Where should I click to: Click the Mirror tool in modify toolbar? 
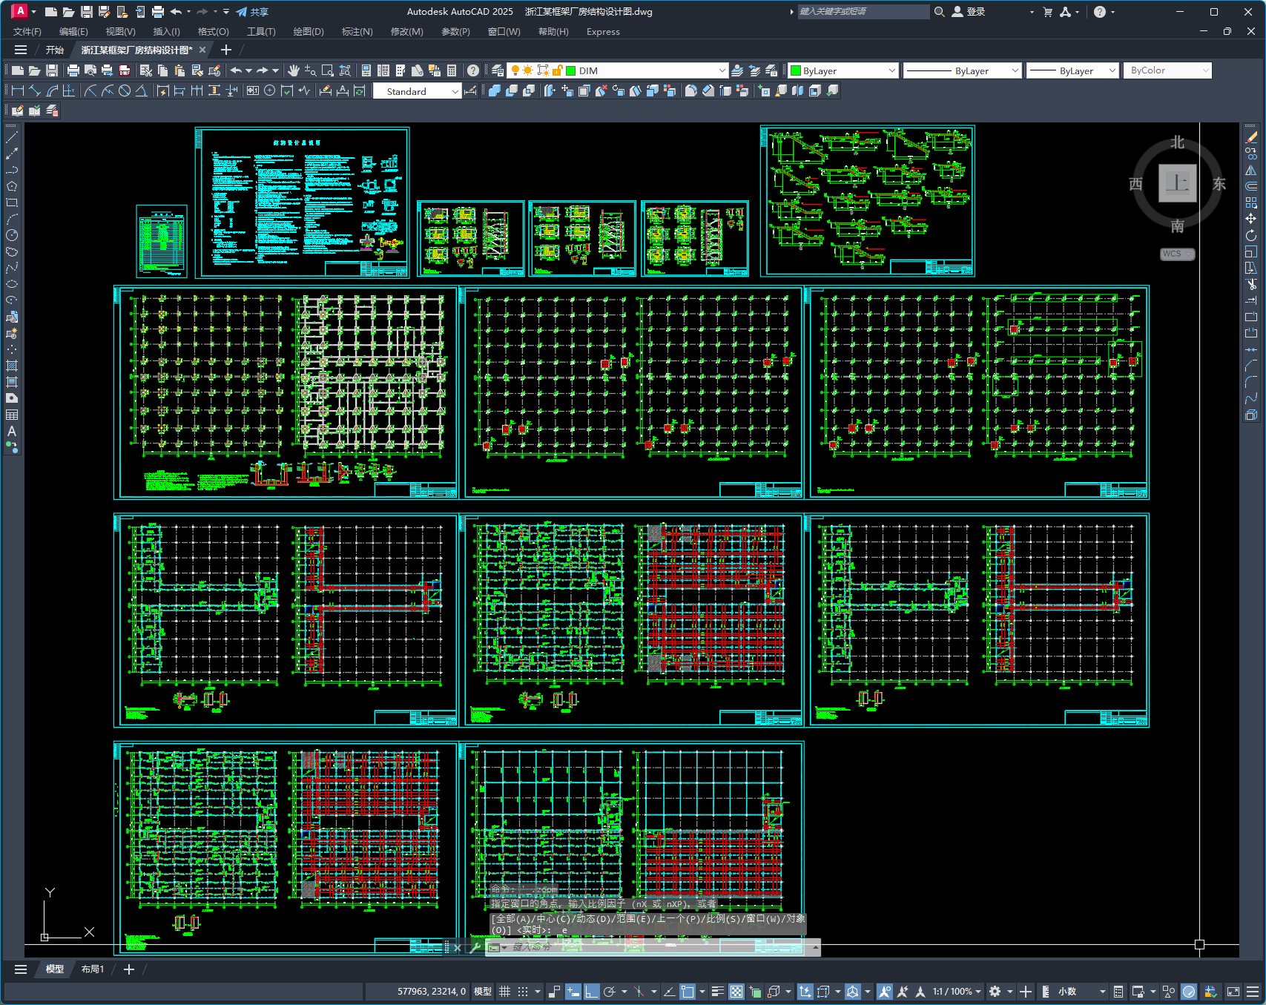(x=1251, y=170)
